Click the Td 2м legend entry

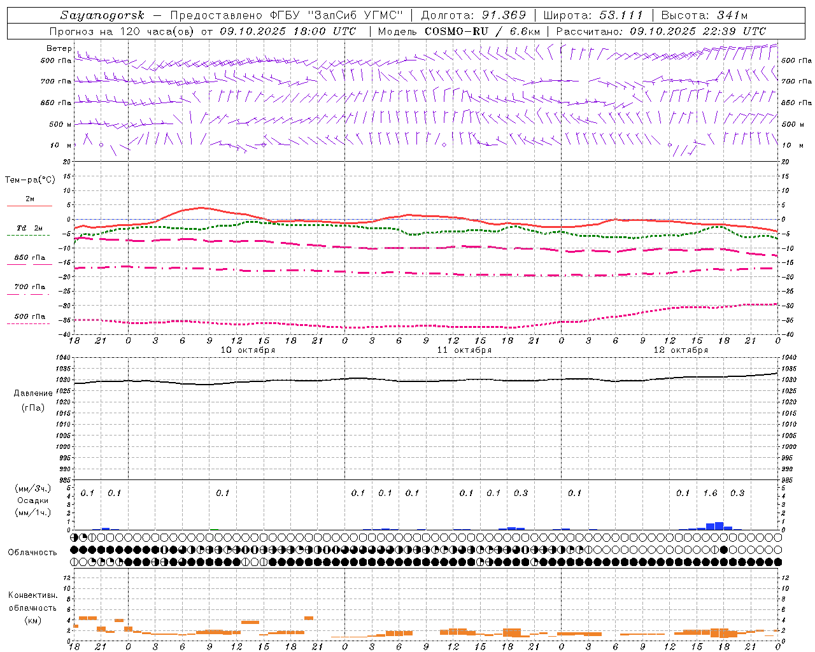30,228
